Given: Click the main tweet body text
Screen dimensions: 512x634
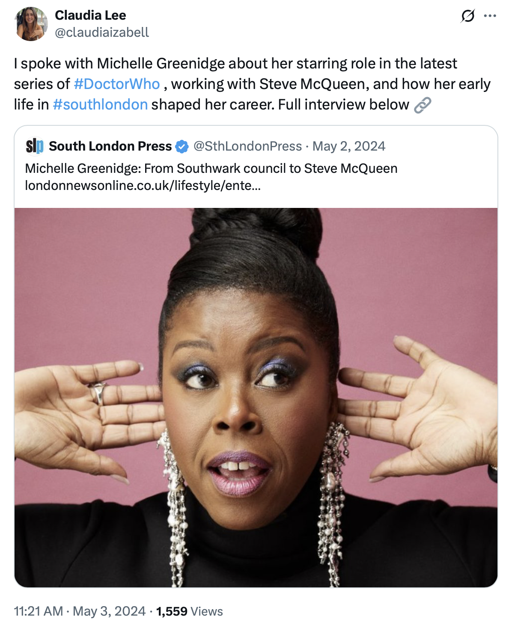Looking at the screenshot, I should (x=252, y=84).
